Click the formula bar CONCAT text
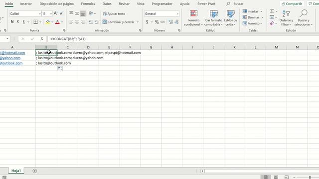319x179 pixels. click(x=68, y=39)
